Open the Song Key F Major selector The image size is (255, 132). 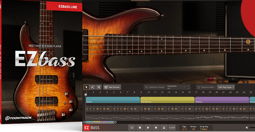click(x=204, y=128)
